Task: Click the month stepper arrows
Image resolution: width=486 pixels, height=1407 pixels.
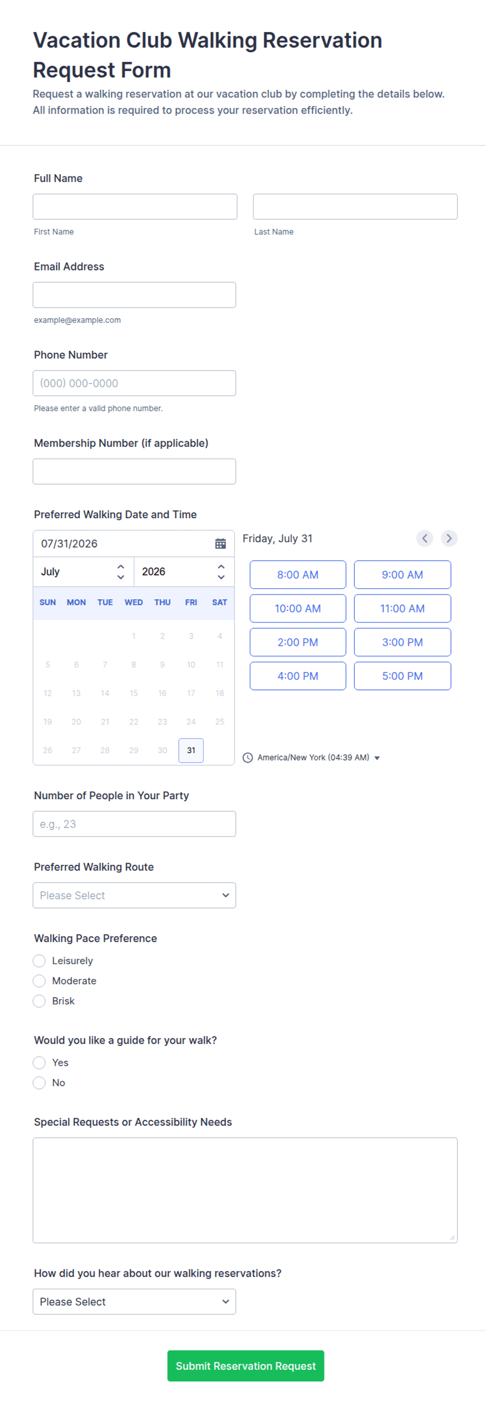Action: click(x=121, y=571)
